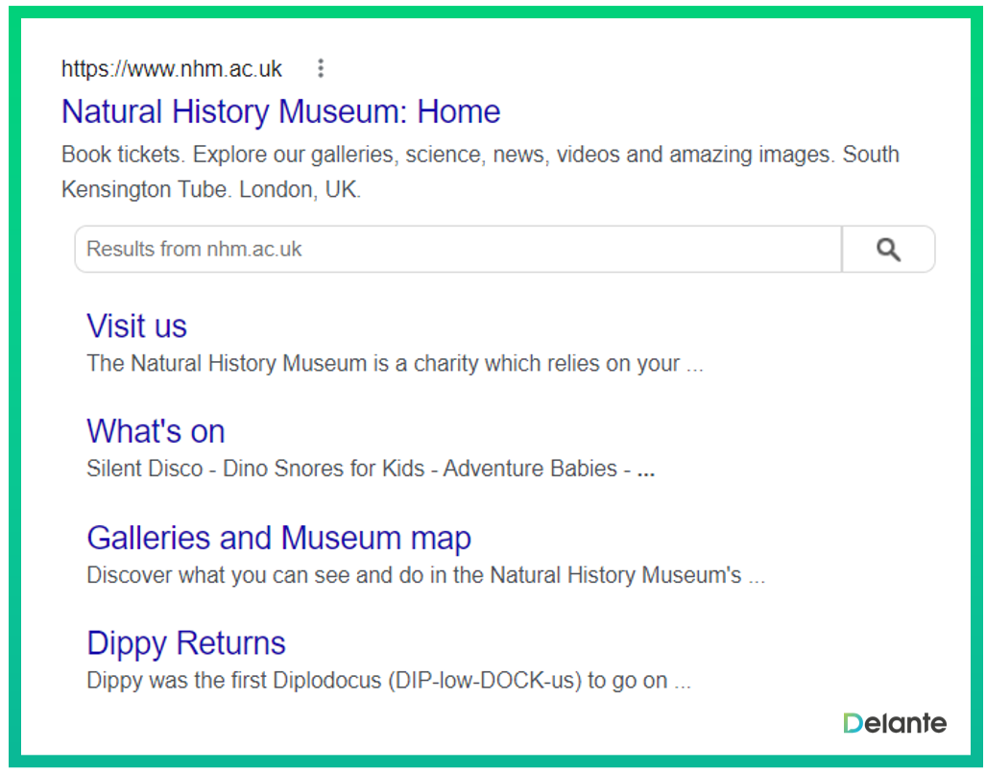Open the Natural History Museum: Home result
Screen dimensions: 986x772
tap(280, 111)
